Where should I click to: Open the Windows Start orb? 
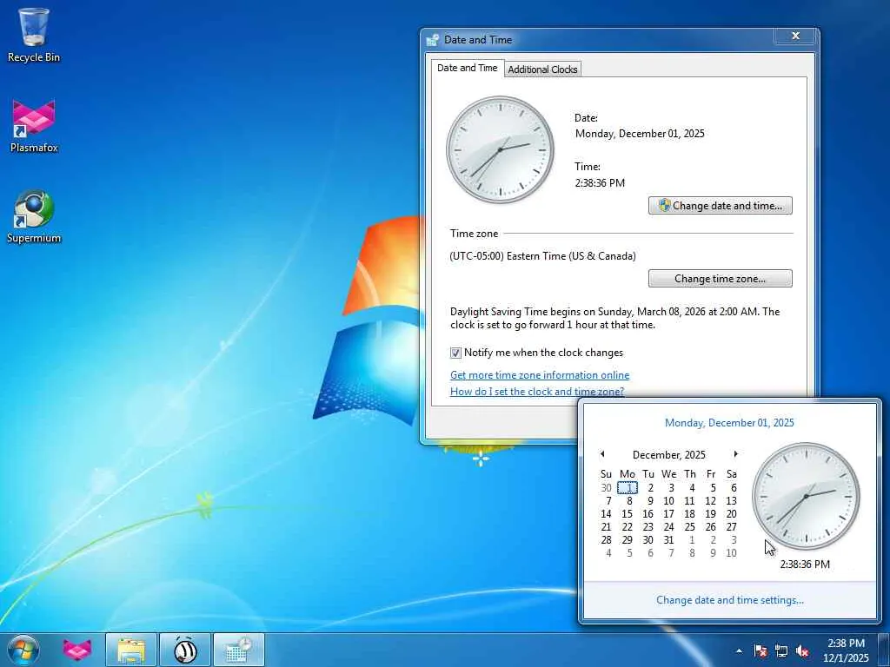[23, 650]
